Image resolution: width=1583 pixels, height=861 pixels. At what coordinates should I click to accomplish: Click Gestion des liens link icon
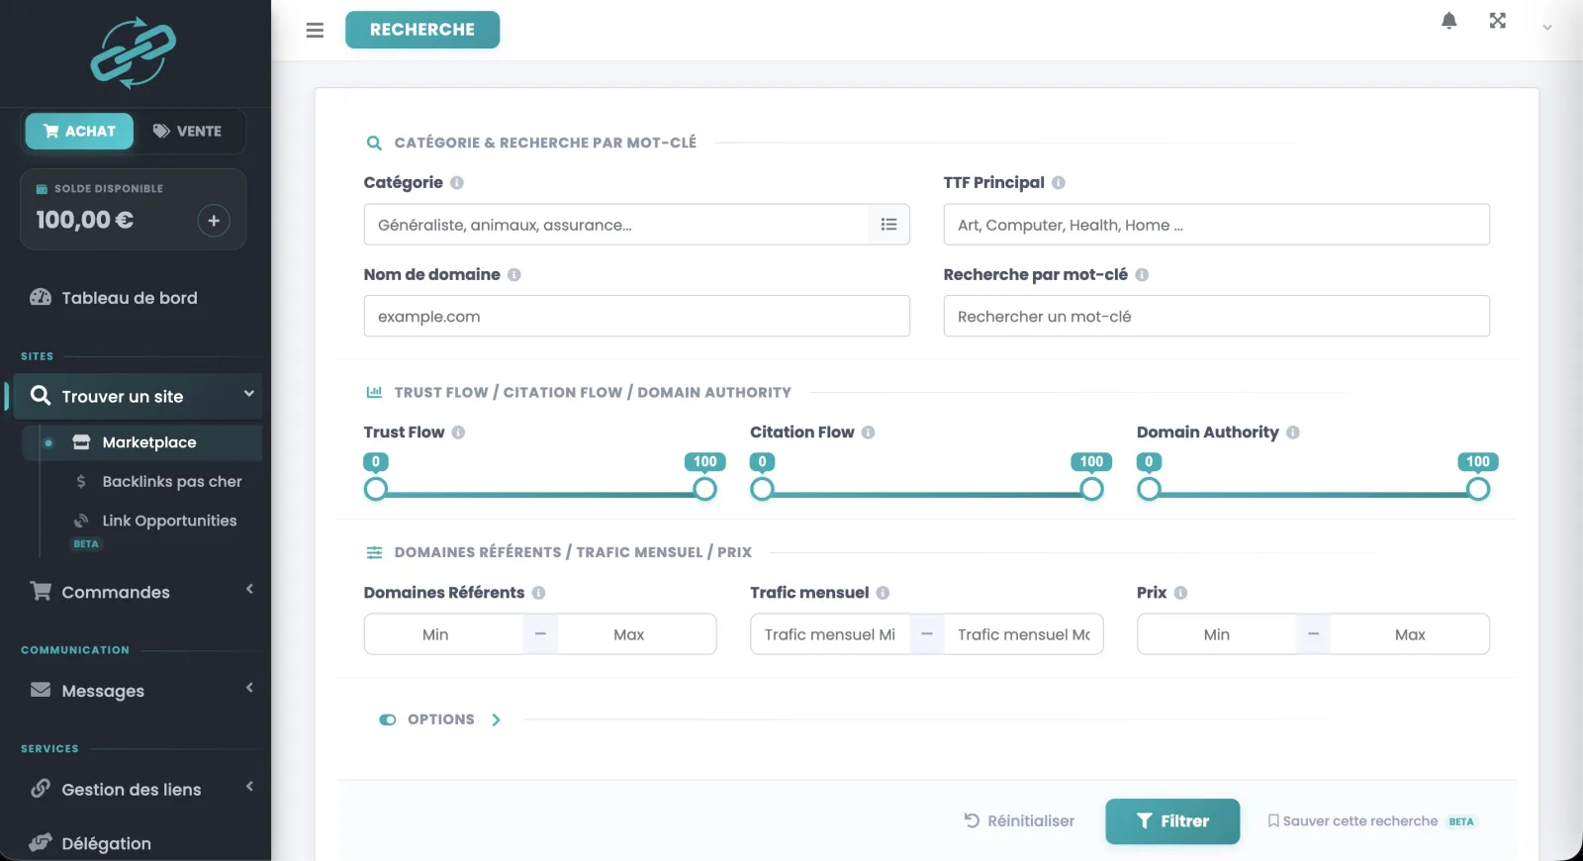[x=41, y=789]
